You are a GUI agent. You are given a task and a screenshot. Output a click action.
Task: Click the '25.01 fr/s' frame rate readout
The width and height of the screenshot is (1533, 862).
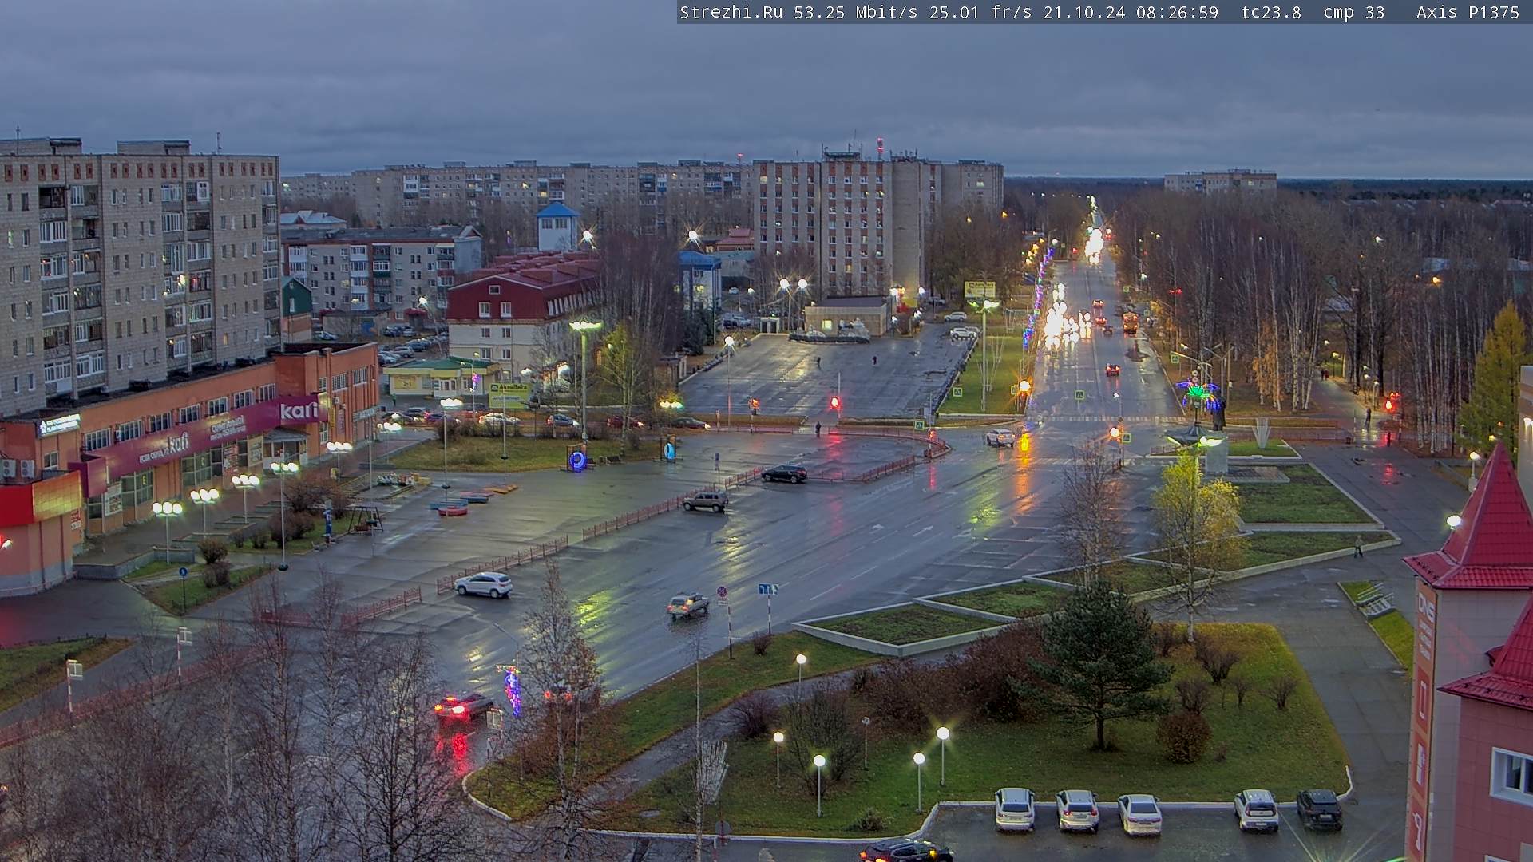[x=980, y=12]
